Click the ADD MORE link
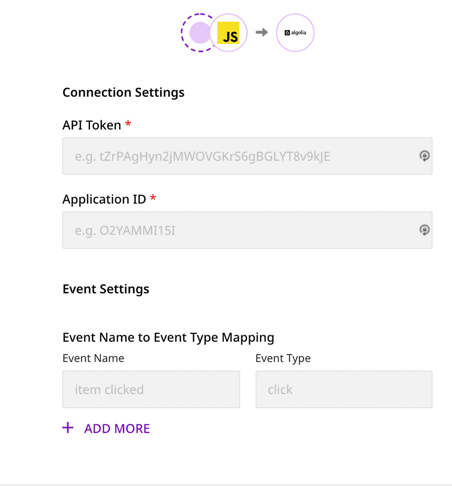 click(117, 428)
